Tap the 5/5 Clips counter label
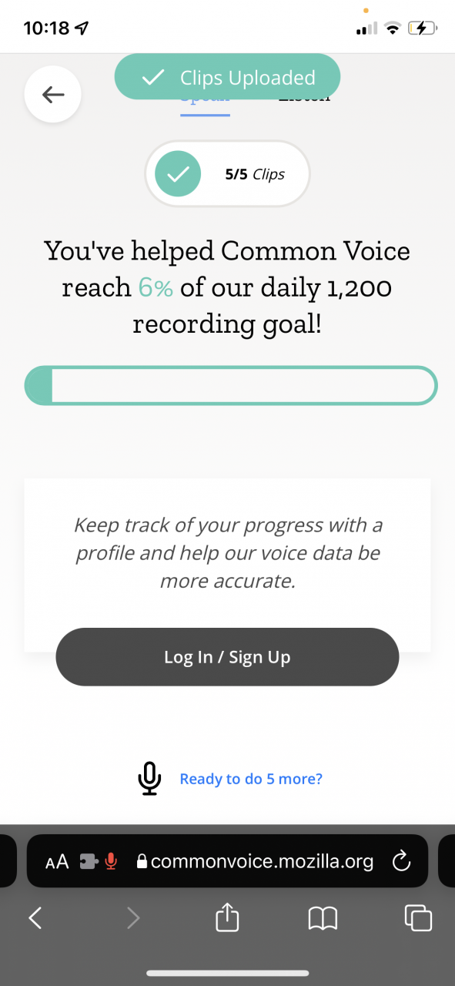Screen dimensions: 455x986 [255, 174]
